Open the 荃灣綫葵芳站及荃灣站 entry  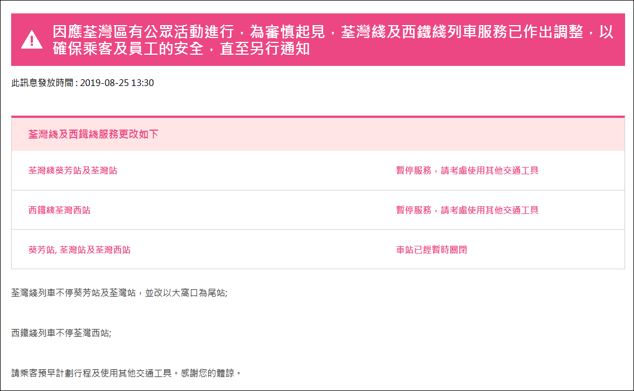coord(73,170)
